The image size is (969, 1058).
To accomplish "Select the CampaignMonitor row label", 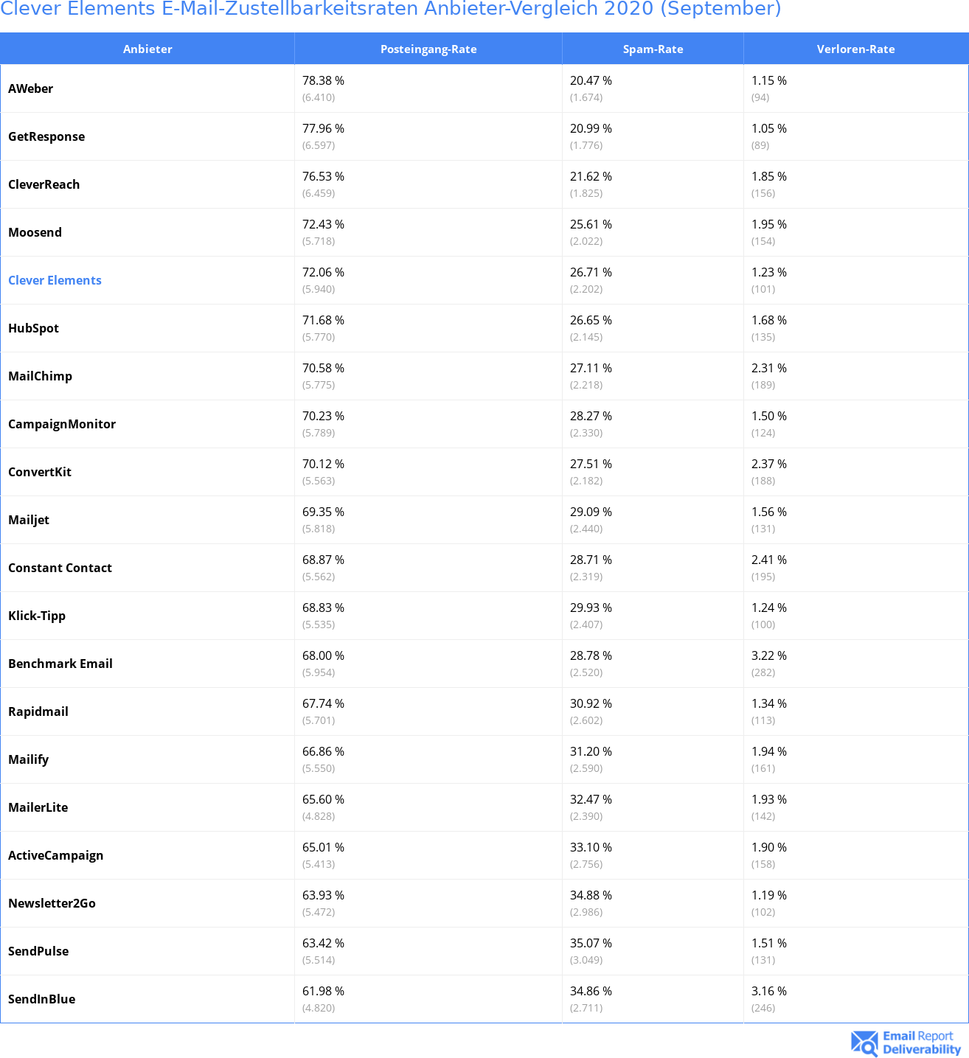I will [x=62, y=424].
